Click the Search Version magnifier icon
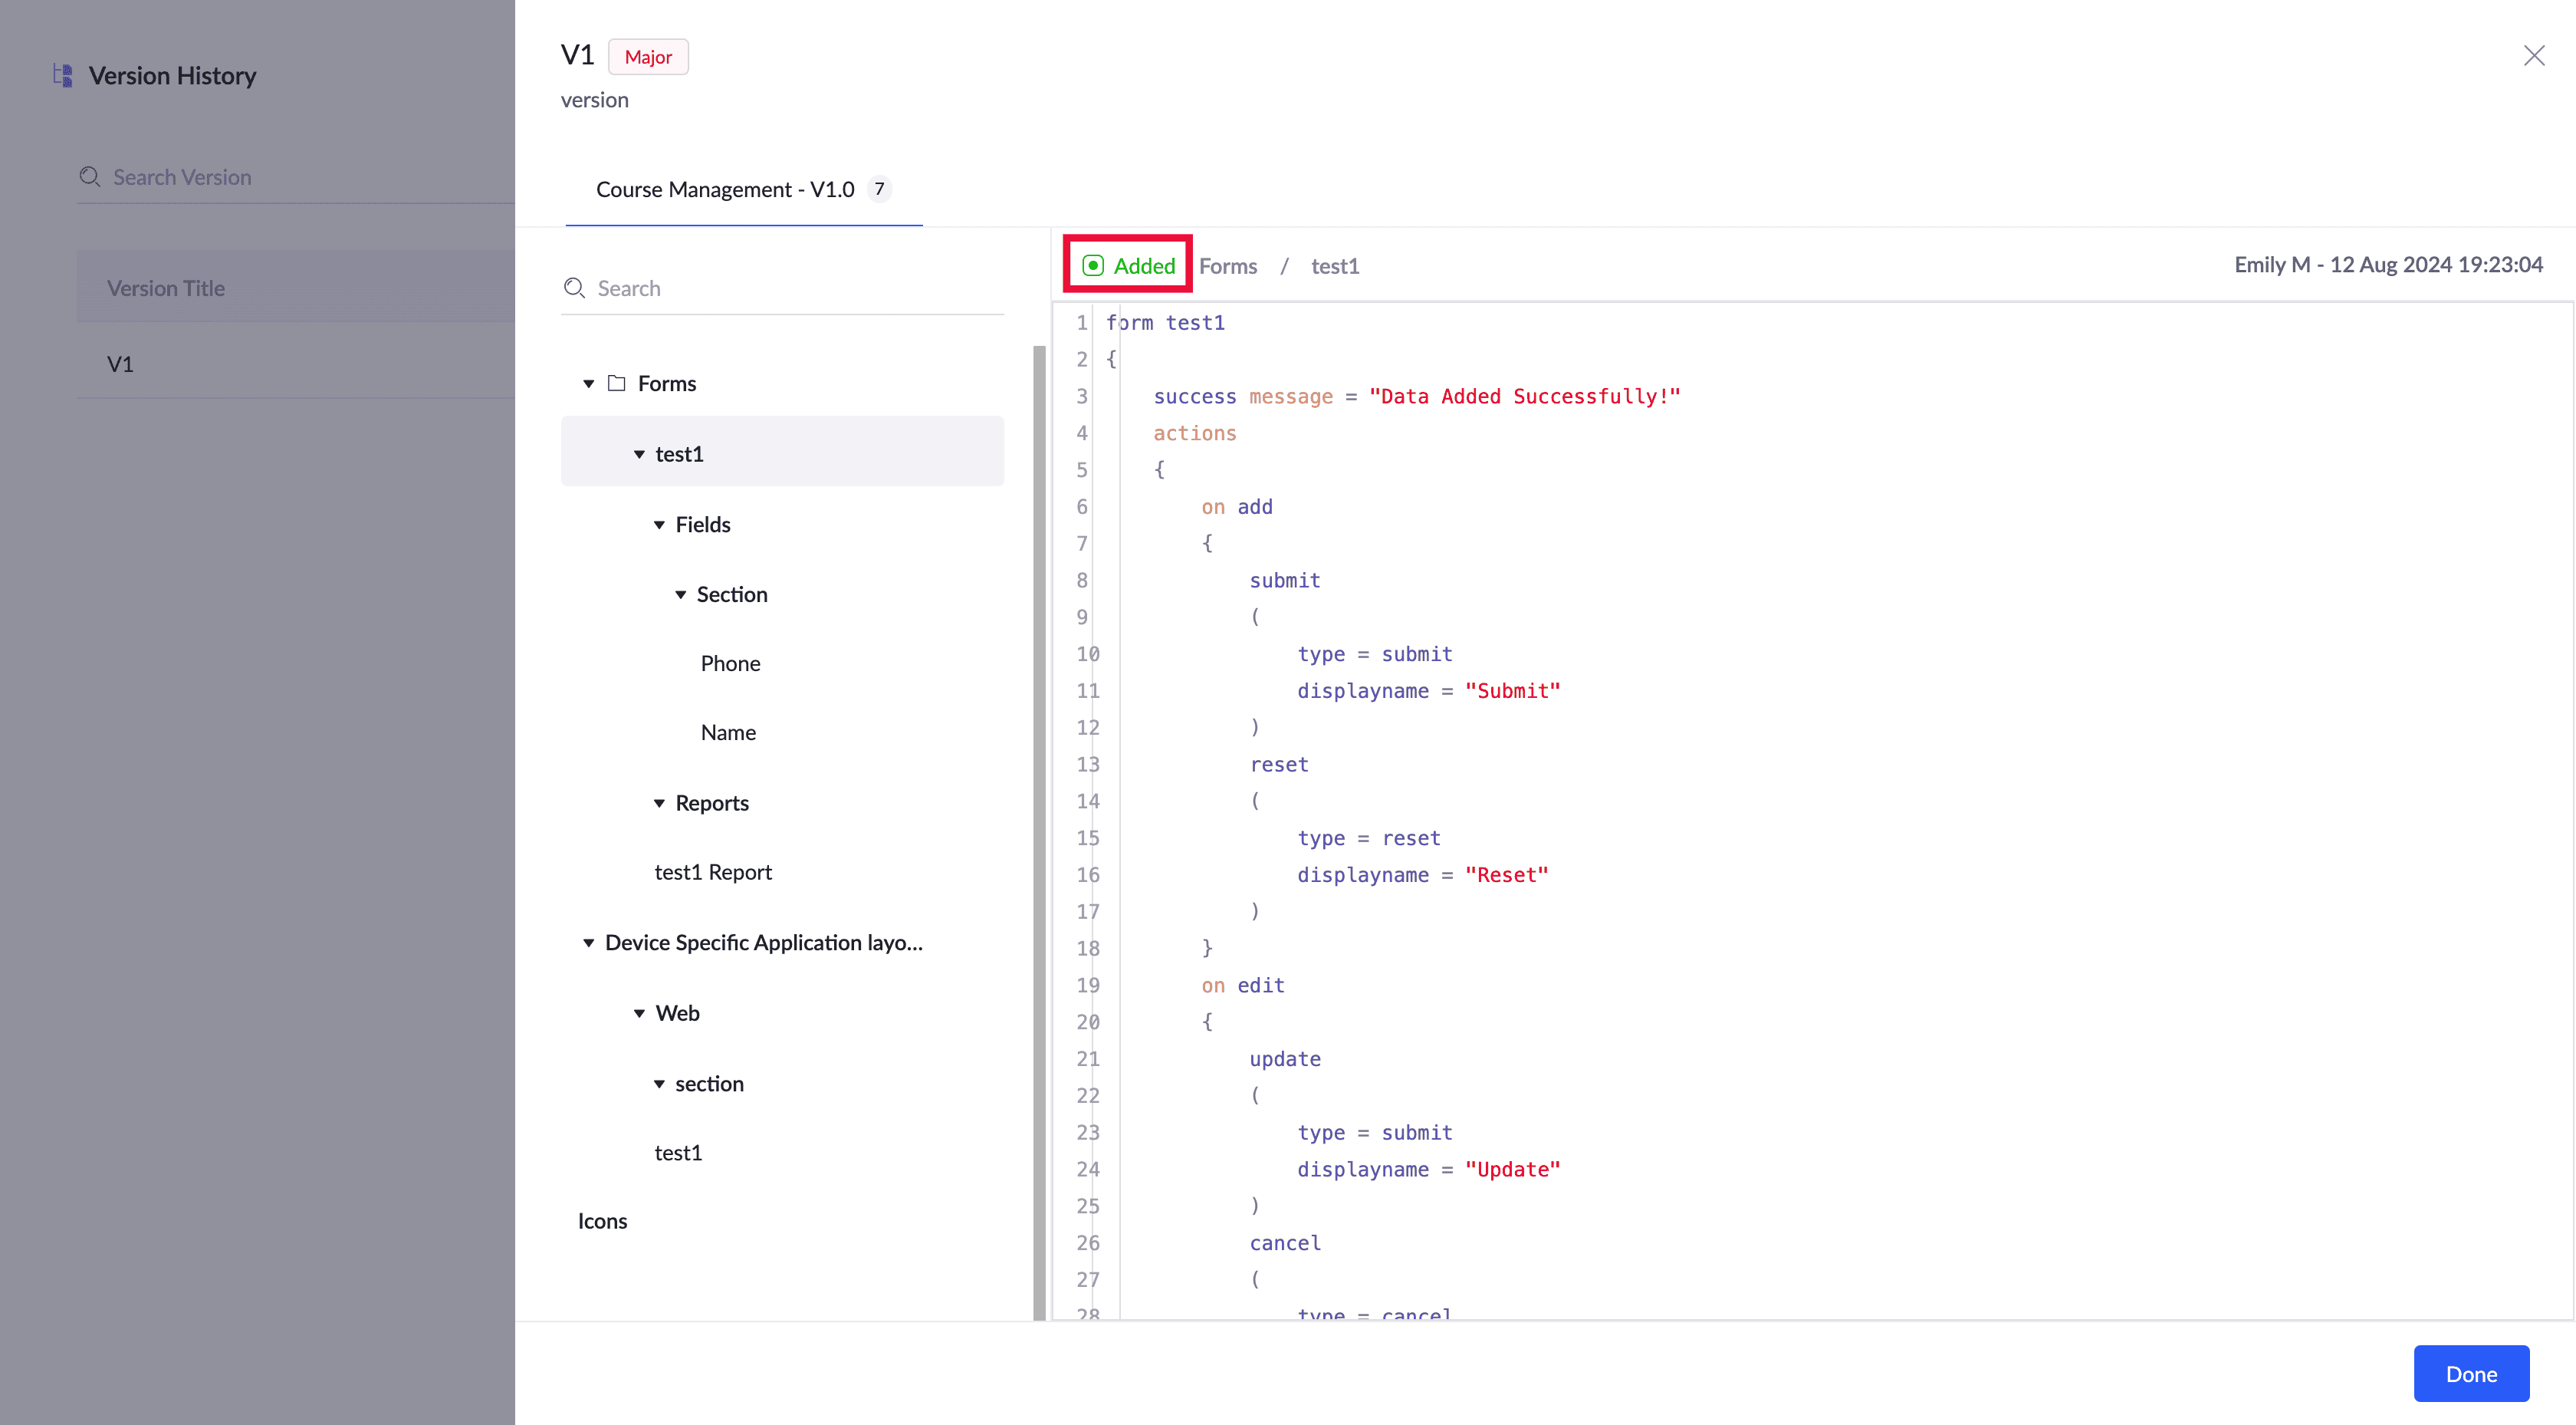This screenshot has width=2576, height=1425. [x=90, y=177]
